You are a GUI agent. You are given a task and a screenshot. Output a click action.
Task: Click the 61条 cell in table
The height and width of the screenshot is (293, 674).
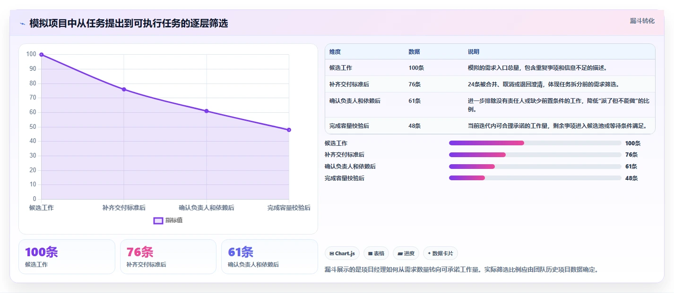415,101
